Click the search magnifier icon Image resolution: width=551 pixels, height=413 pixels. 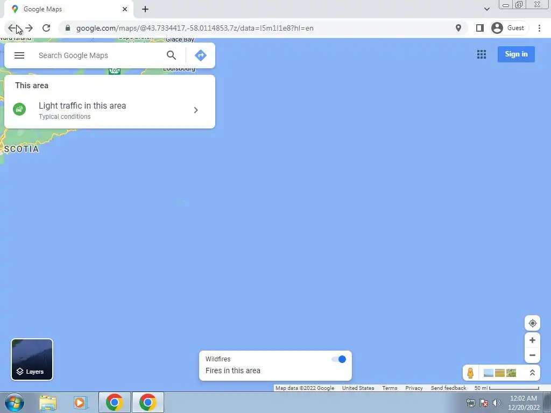pos(171,55)
